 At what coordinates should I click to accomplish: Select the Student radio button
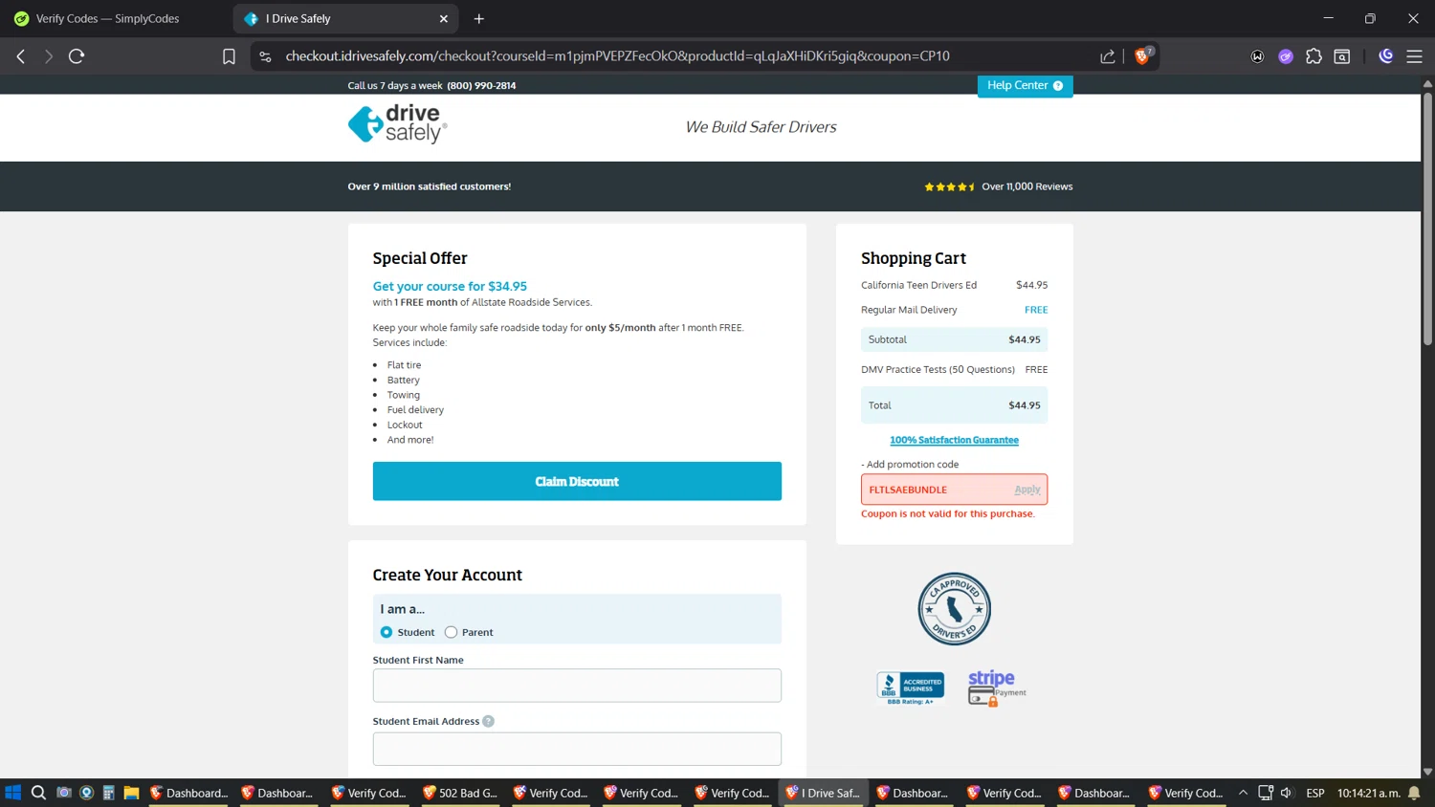[386, 632]
